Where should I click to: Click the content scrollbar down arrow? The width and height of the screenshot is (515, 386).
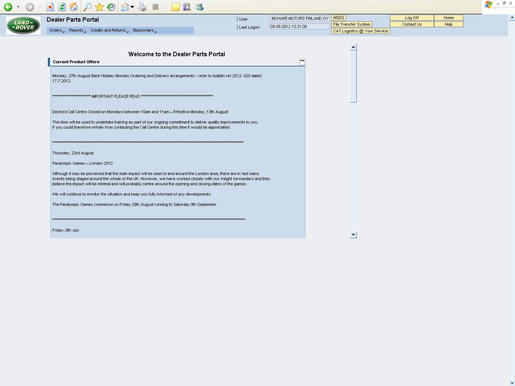353,235
